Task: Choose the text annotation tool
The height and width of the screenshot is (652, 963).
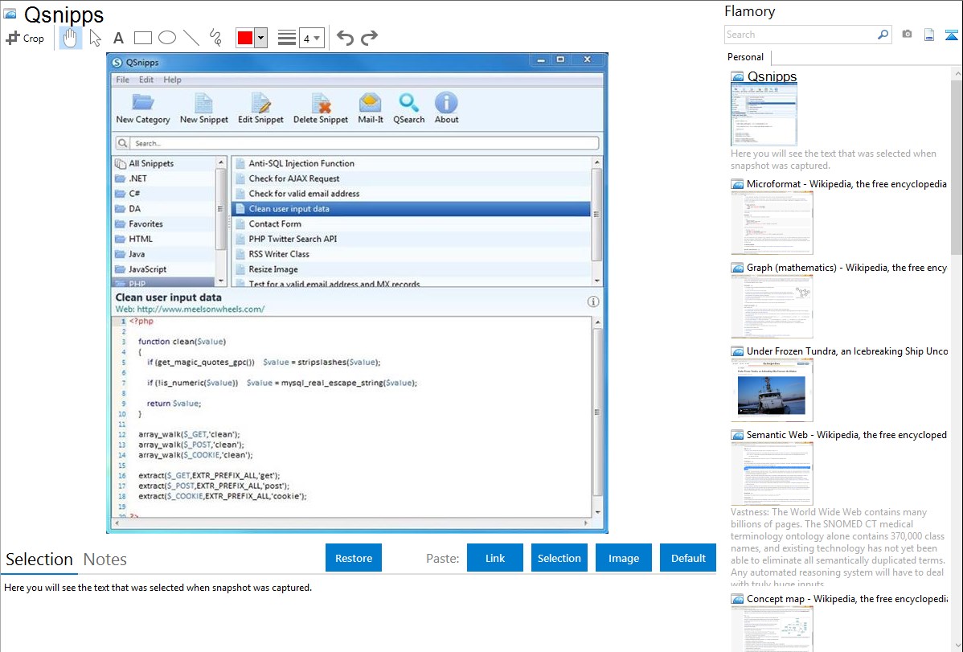Action: tap(118, 38)
